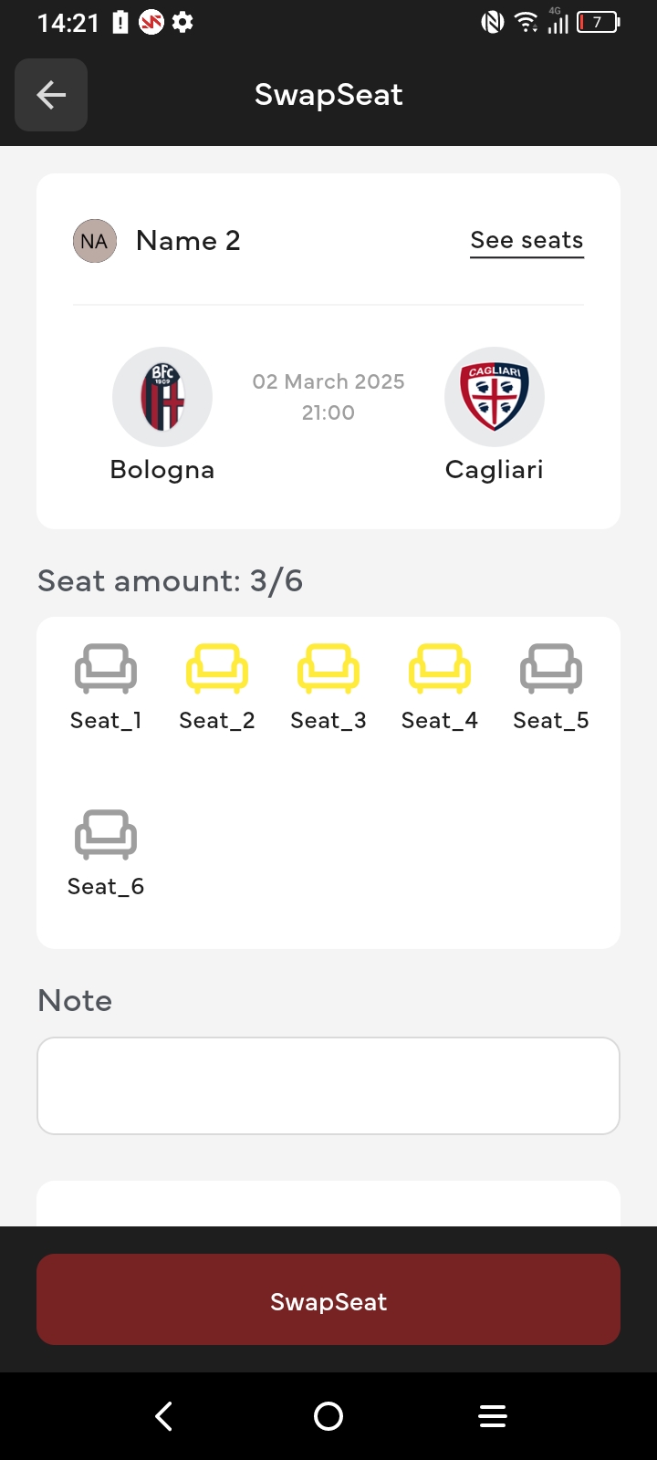Select the Seat_6 armchair icon

click(x=106, y=835)
